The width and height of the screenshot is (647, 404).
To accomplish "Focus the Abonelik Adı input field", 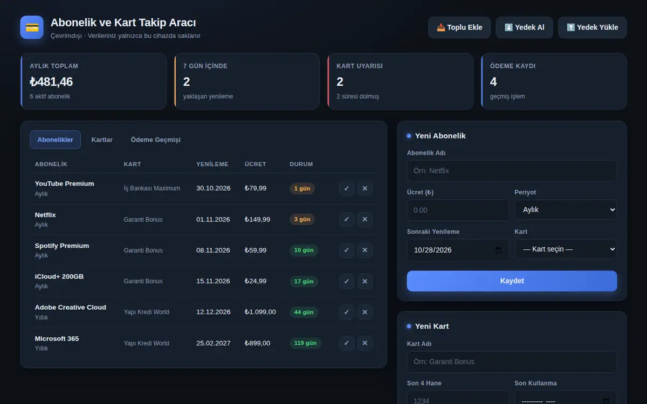I will tap(512, 171).
